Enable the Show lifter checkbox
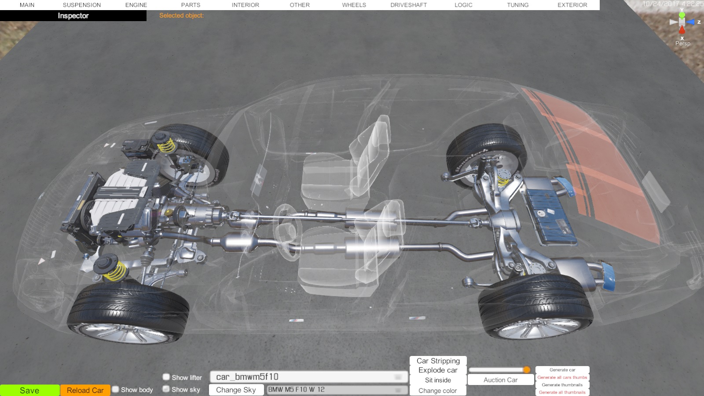Screen dimensions: 704x396 pyautogui.click(x=166, y=377)
